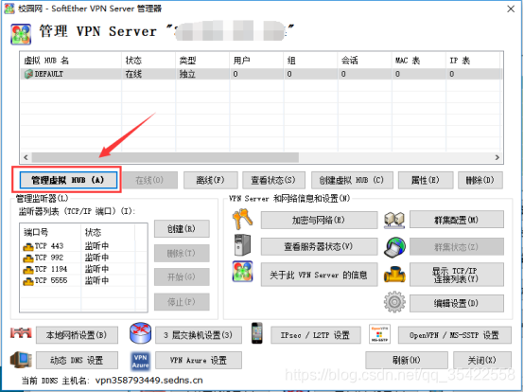The width and height of the screenshot is (524, 392).
Task: Click the hub list scroll right arrow
Action: pos(498,157)
